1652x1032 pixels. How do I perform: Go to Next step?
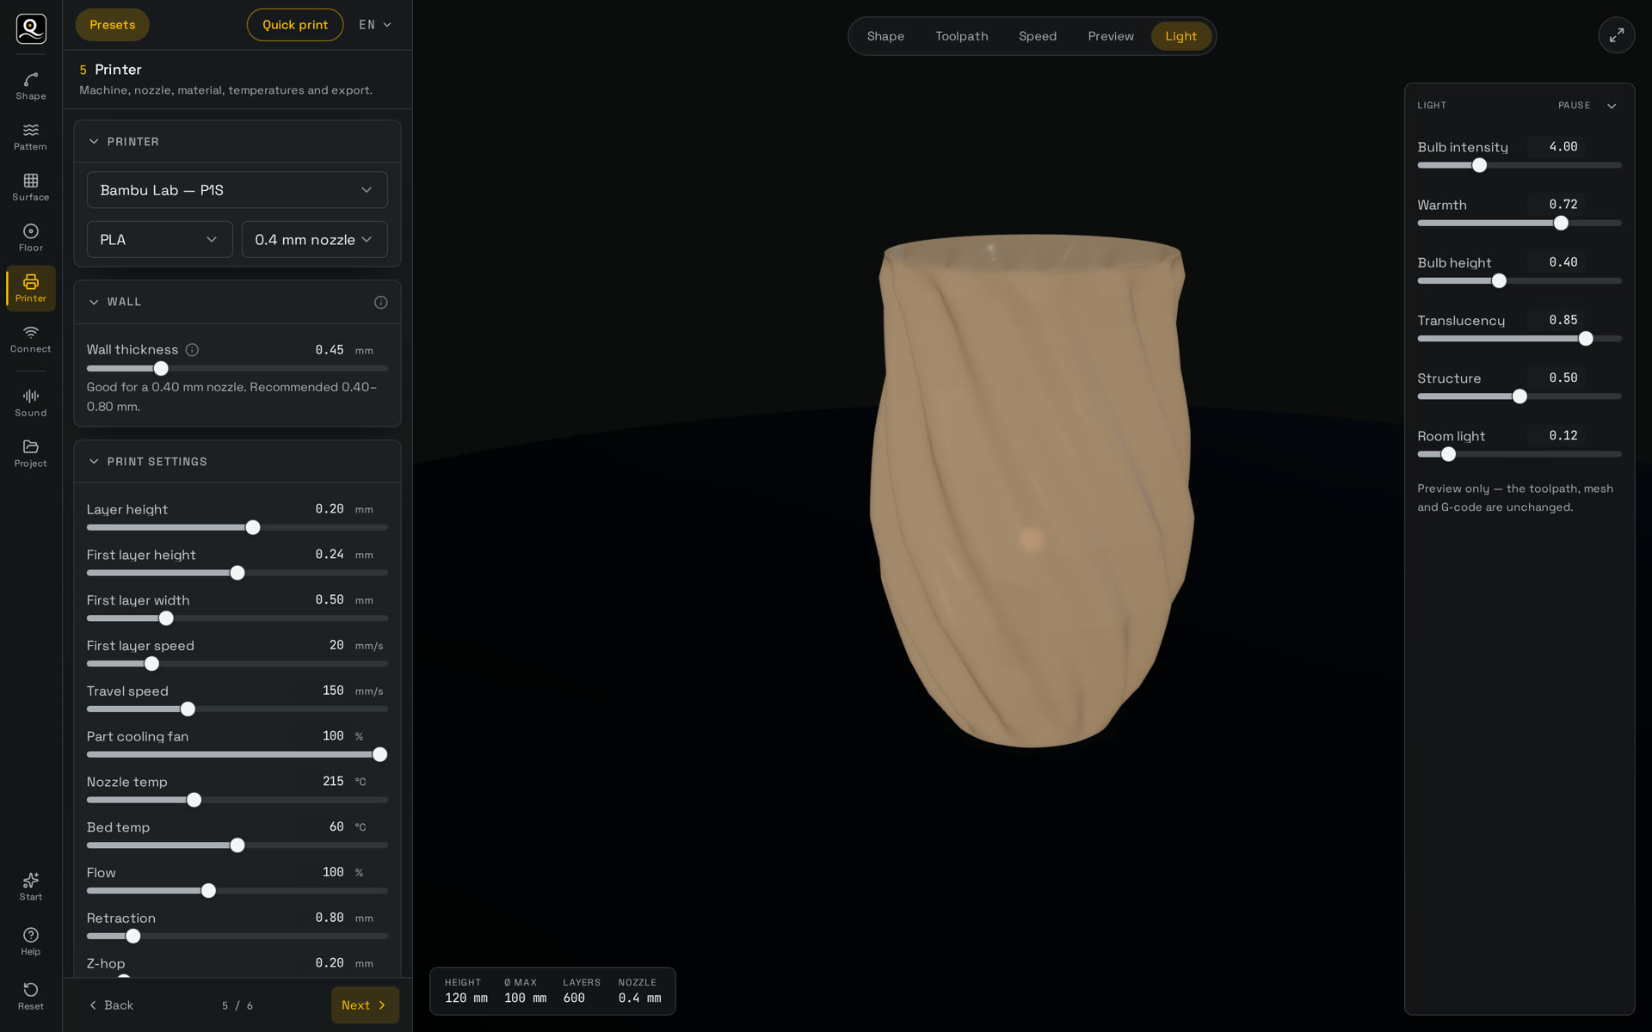(x=365, y=1005)
